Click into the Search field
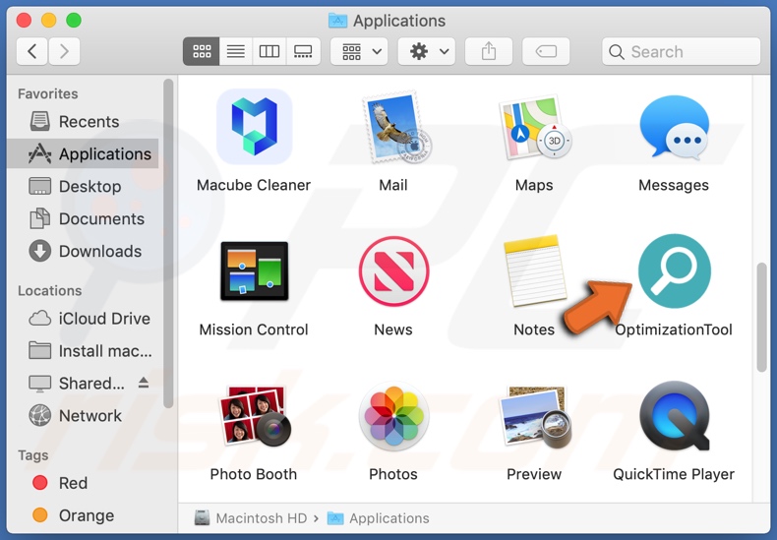Viewport: 777px width, 540px height. [x=682, y=51]
